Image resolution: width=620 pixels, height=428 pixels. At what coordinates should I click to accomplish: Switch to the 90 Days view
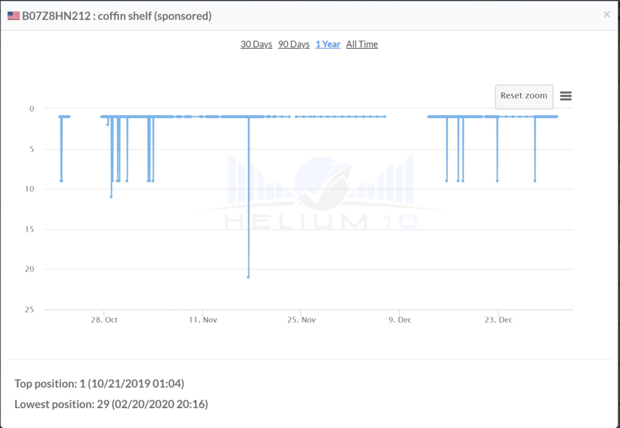tap(294, 44)
